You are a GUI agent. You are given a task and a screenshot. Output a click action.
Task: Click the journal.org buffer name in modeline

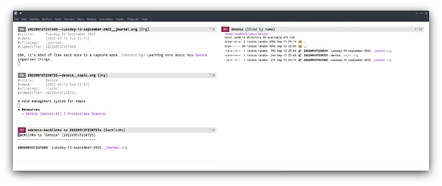click(82, 29)
